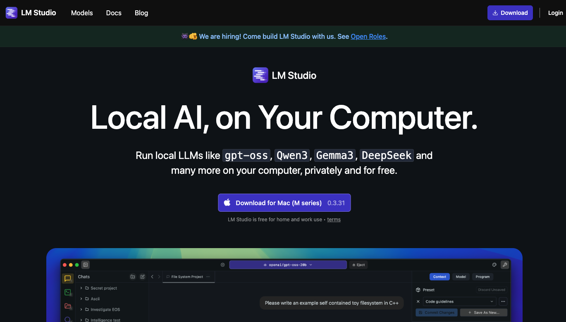This screenshot has width=566, height=322.
Task: Open the openai/gpt-oss-20b model selector
Action: (288, 265)
